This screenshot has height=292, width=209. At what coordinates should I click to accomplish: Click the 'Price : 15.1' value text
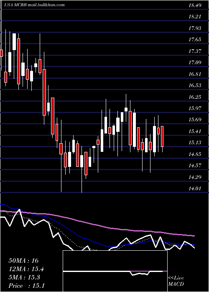[x=26, y=285]
